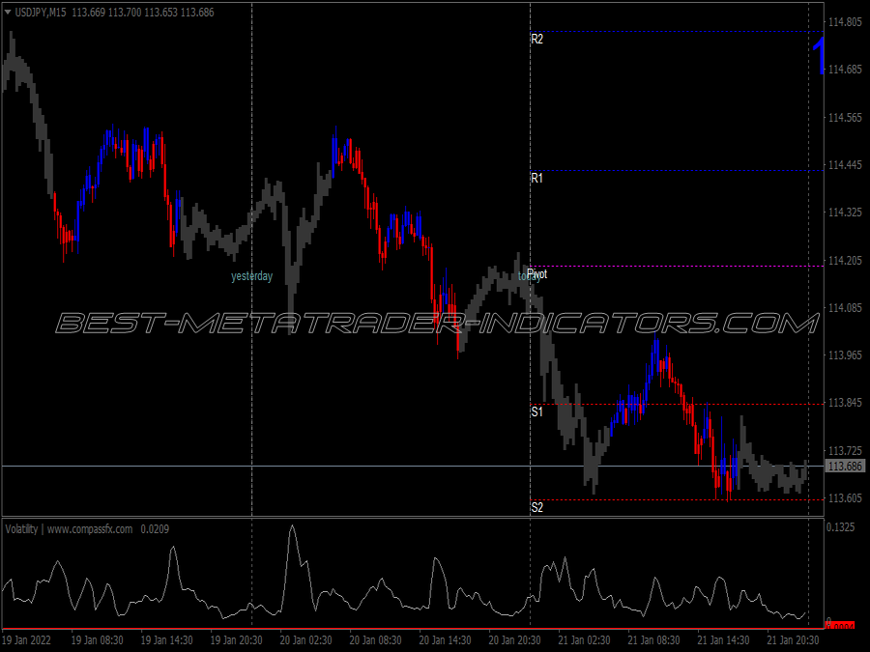The height and width of the screenshot is (652, 870).
Task: Click the 113.605 price scale value
Action: coord(845,497)
